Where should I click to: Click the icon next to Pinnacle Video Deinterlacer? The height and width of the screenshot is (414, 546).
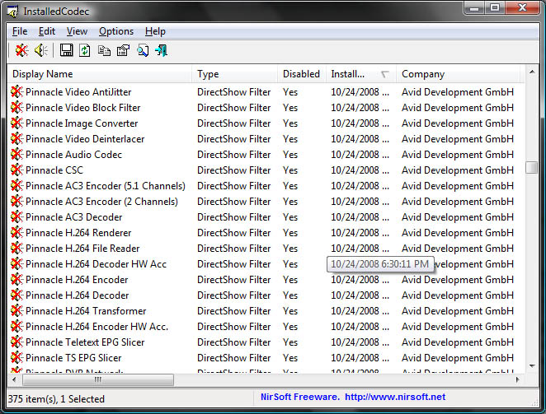click(x=16, y=139)
